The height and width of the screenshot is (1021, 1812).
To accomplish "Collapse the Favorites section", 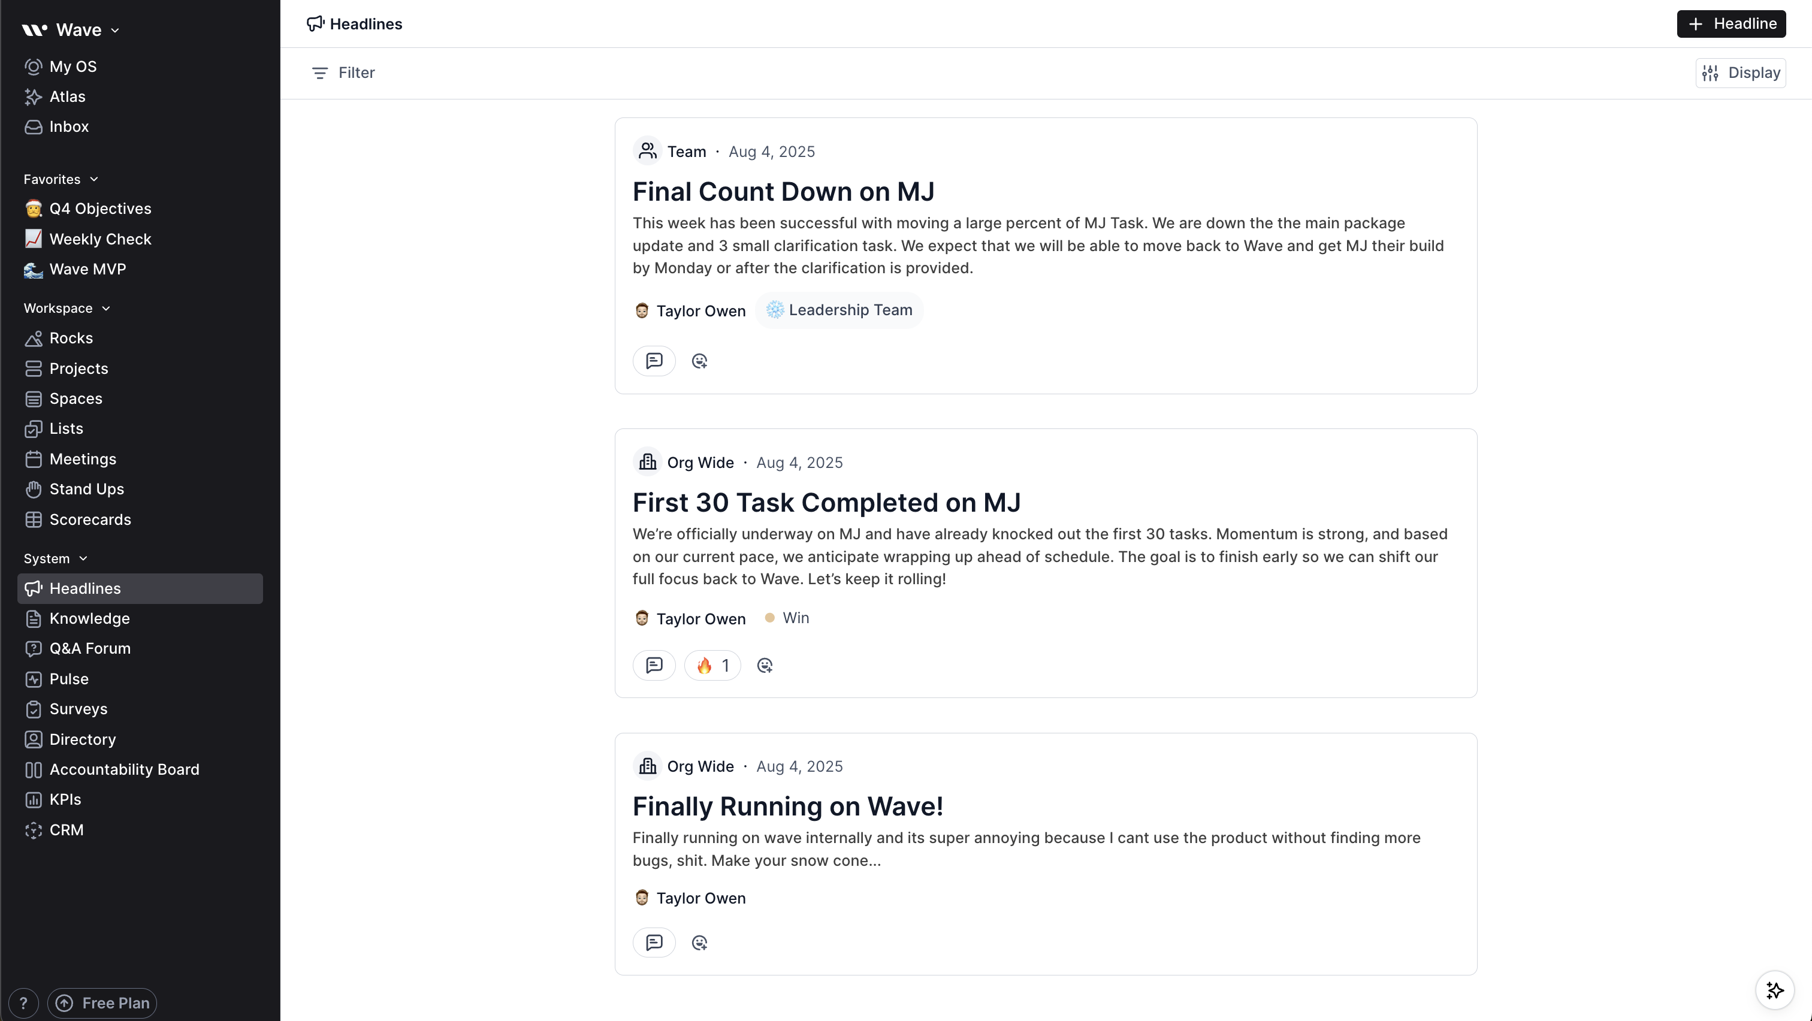I will pyautogui.click(x=94, y=179).
